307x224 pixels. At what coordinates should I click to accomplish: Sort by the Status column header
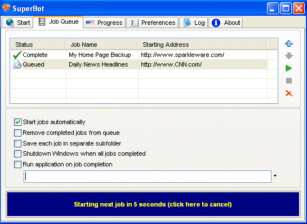pos(38,45)
